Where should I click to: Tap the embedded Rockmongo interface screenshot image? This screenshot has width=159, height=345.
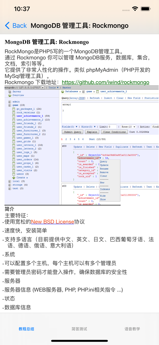tap(82, 146)
